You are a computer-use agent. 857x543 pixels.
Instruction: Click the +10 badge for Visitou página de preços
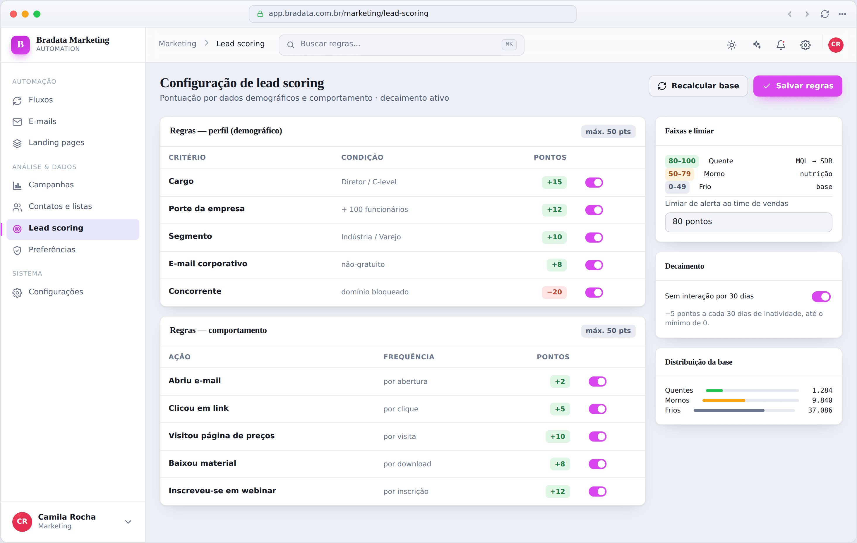[x=557, y=437]
